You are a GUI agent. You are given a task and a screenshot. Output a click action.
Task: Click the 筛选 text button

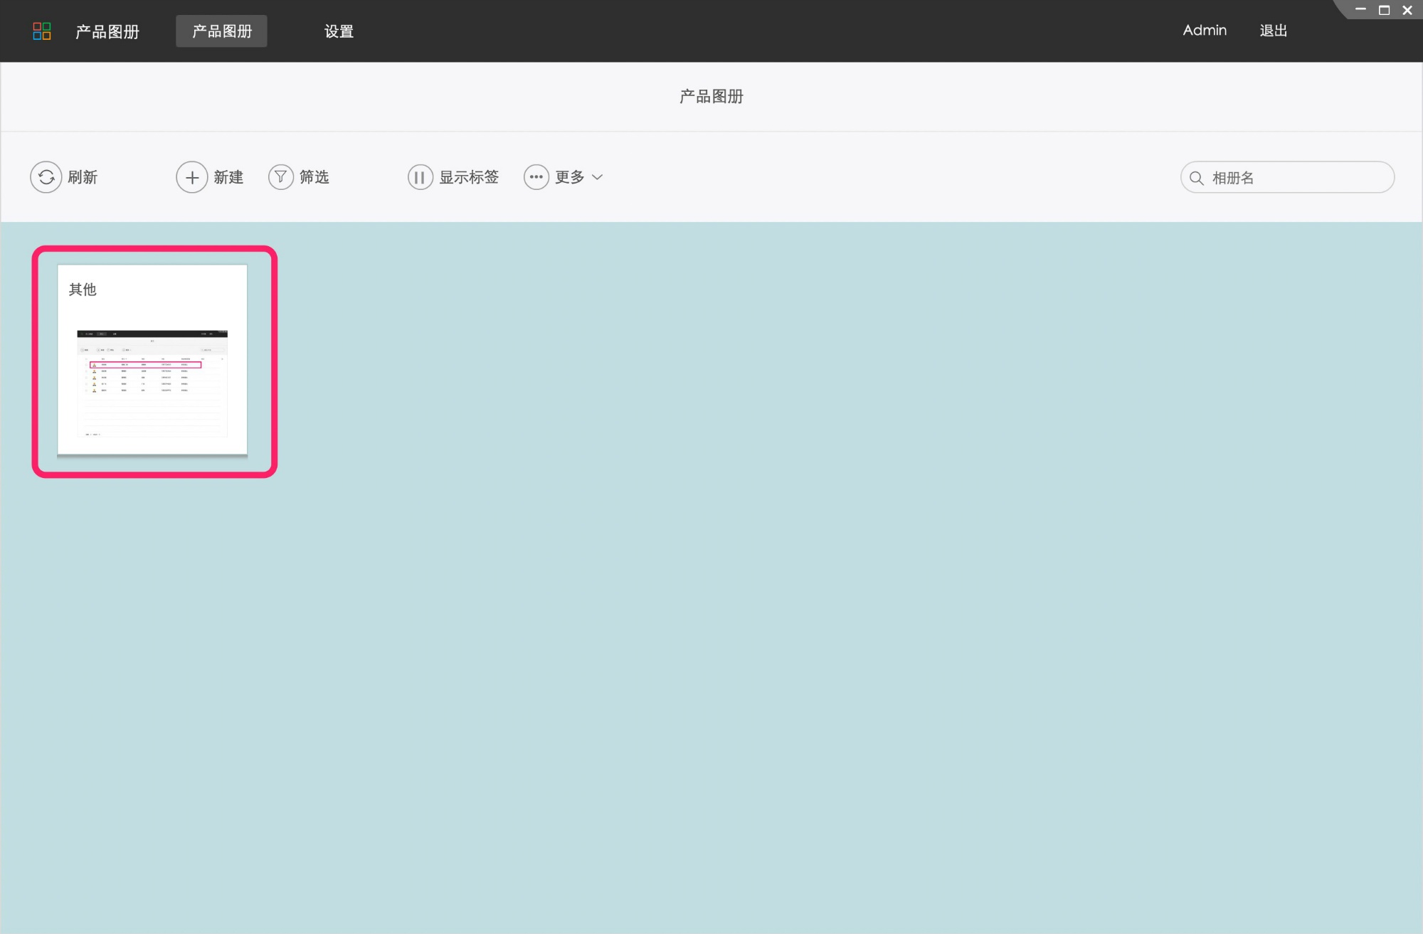(x=314, y=177)
